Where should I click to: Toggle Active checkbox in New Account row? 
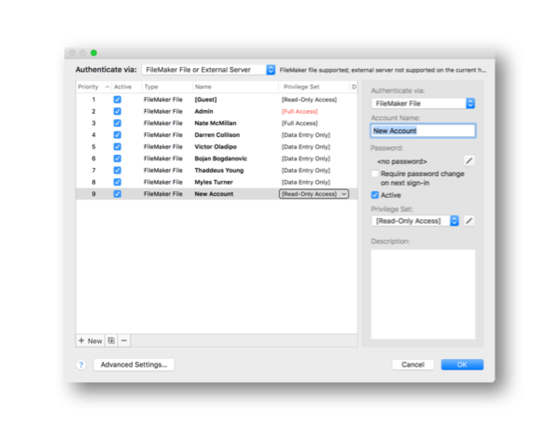click(117, 194)
